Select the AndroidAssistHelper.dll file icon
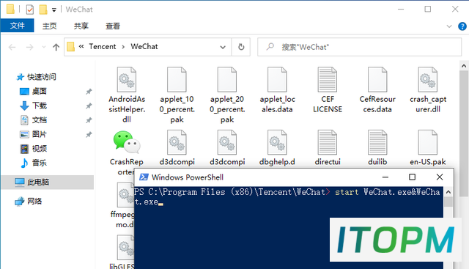 tap(127, 80)
